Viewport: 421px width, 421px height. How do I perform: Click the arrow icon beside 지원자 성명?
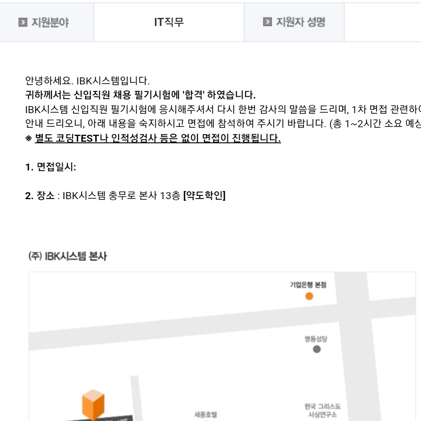click(267, 22)
